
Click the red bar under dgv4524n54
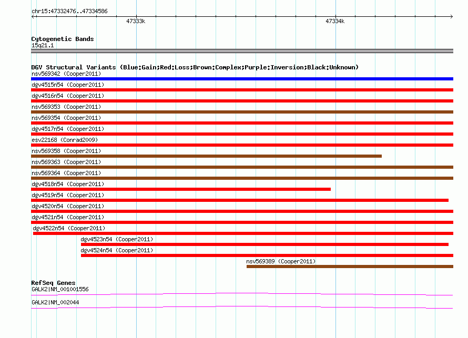click(x=267, y=255)
